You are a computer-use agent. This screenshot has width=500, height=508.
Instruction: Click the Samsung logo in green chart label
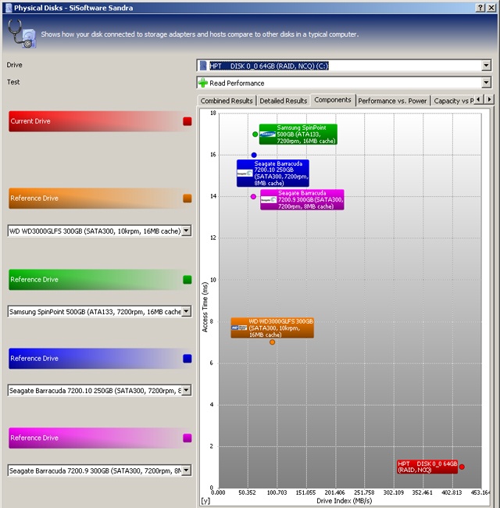[268, 134]
